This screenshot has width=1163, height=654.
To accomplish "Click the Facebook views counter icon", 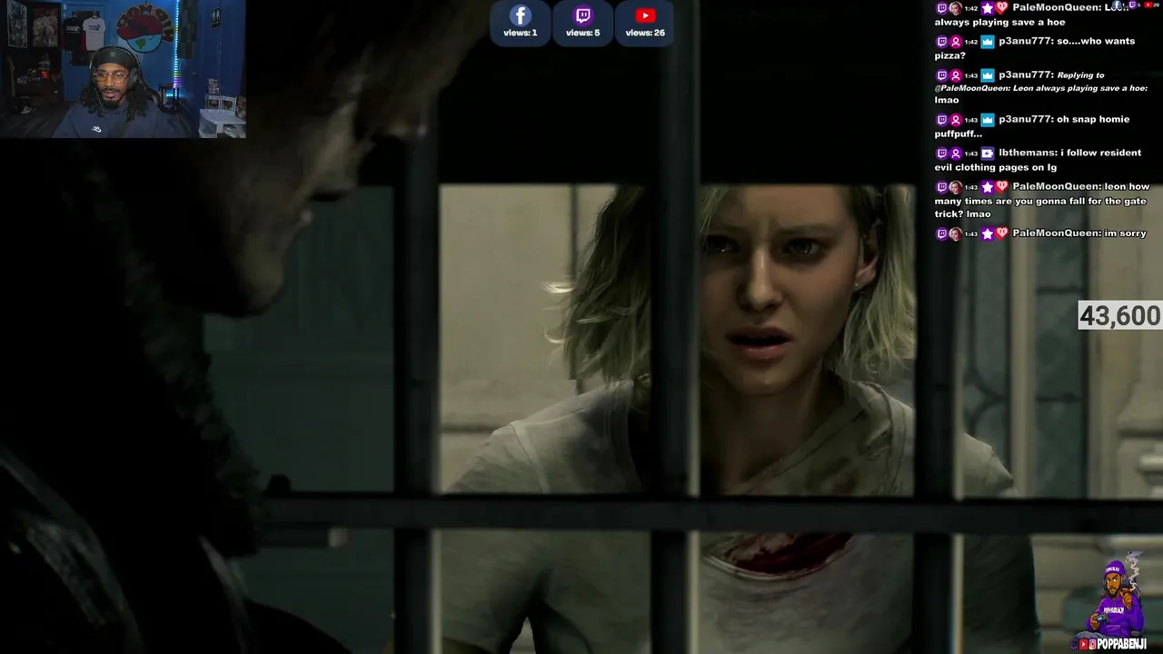I will pos(521,15).
